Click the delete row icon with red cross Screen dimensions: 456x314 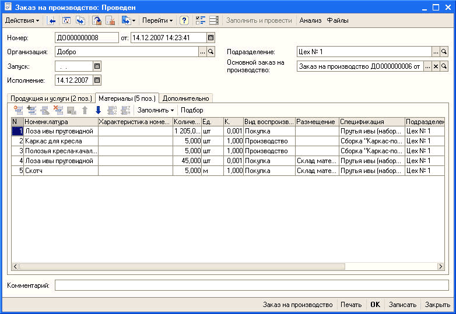[58, 110]
